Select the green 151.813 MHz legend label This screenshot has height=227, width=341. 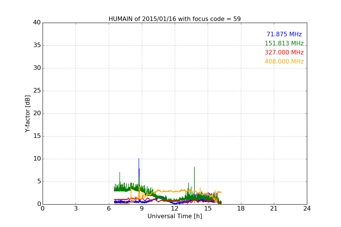[x=284, y=43]
